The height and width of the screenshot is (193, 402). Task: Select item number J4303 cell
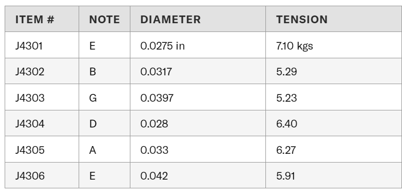coord(42,98)
